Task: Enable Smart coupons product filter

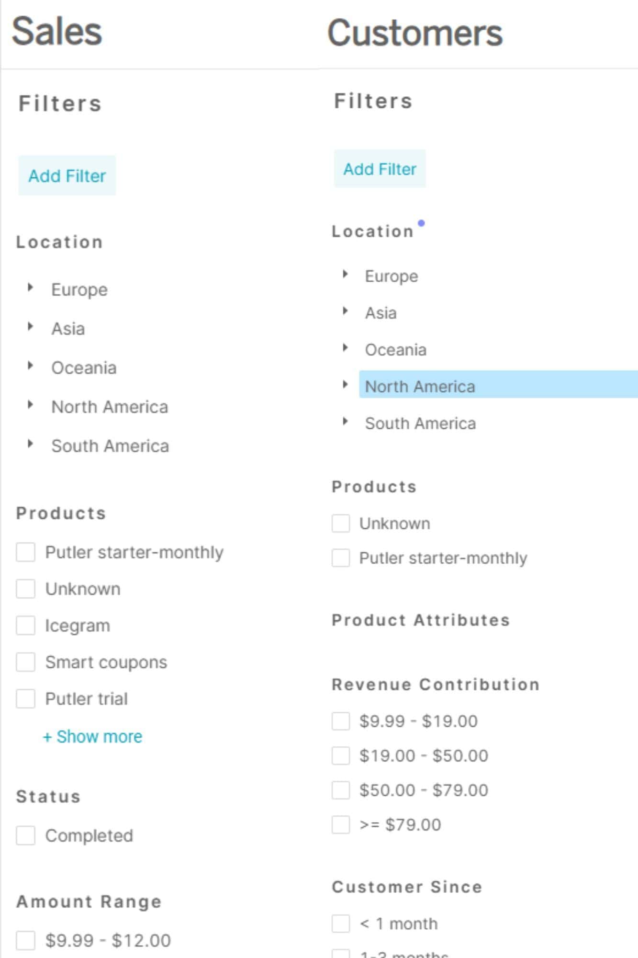Action: coord(25,662)
